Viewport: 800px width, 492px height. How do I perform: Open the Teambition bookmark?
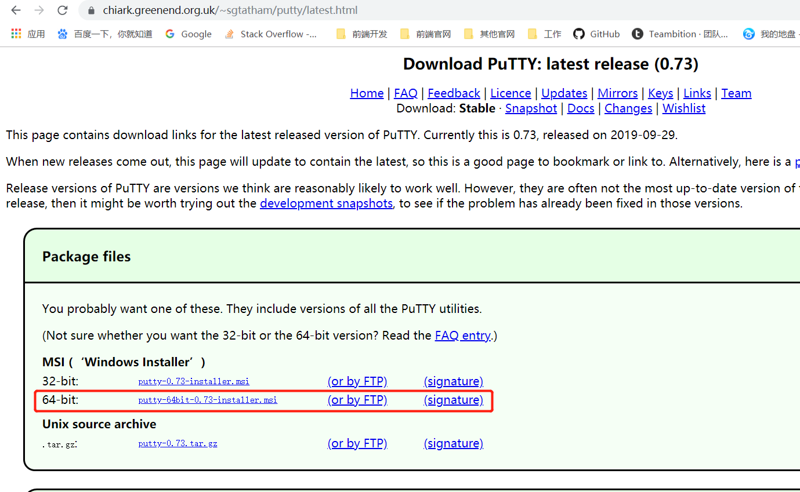pyautogui.click(x=680, y=34)
